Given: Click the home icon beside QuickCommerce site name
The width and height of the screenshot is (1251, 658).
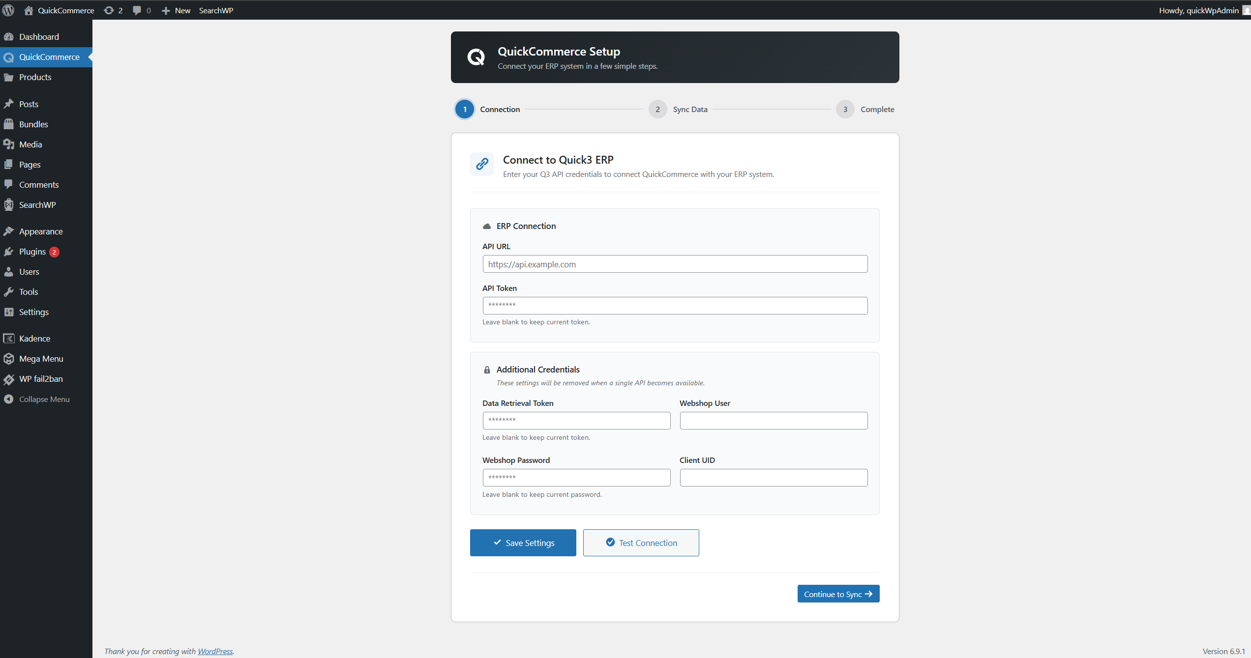Looking at the screenshot, I should coord(29,10).
